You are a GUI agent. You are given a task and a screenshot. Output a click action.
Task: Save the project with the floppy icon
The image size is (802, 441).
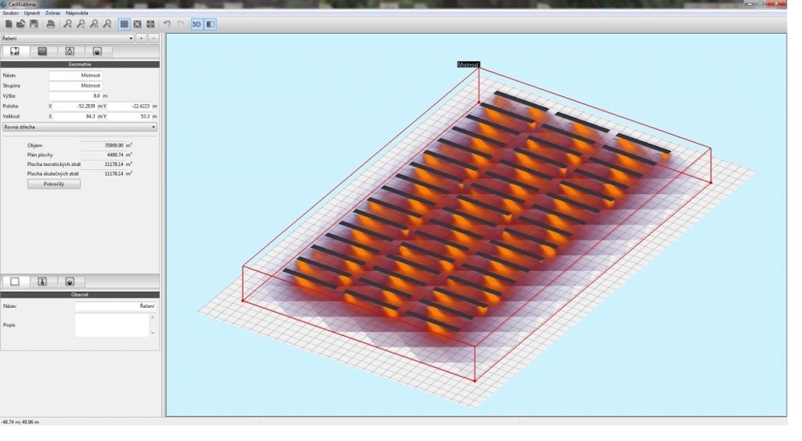tap(33, 25)
